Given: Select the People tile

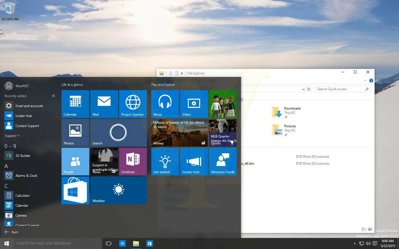Looking at the screenshot, I should coord(75,162).
